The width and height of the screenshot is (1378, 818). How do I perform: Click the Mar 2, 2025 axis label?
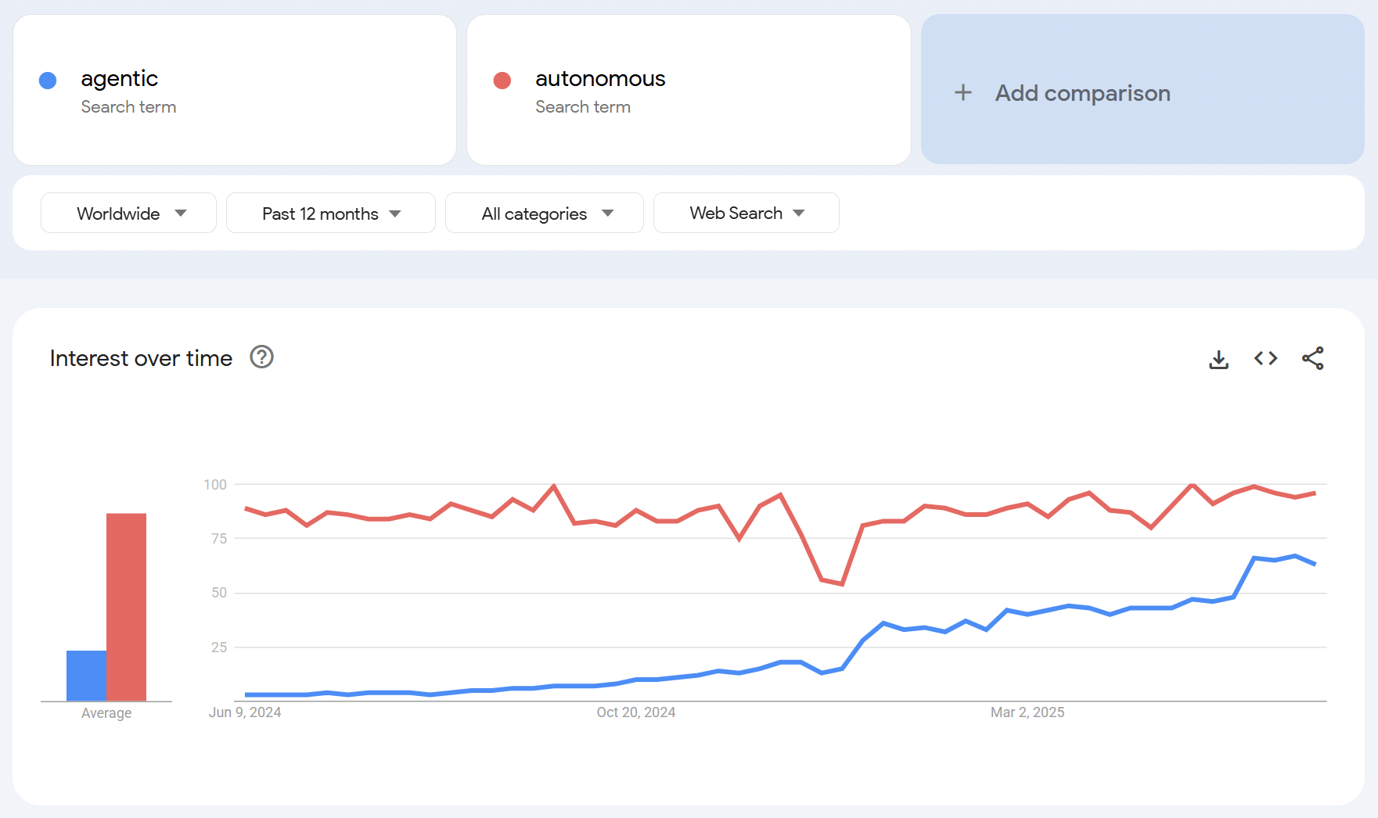[1027, 712]
